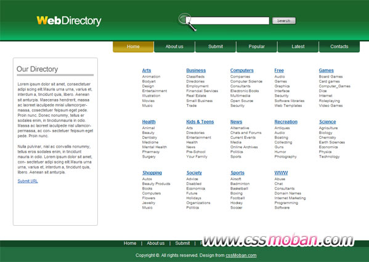Follow the cssMoban.com footer link
Viewport: 369px width, 262px height.
point(241,255)
